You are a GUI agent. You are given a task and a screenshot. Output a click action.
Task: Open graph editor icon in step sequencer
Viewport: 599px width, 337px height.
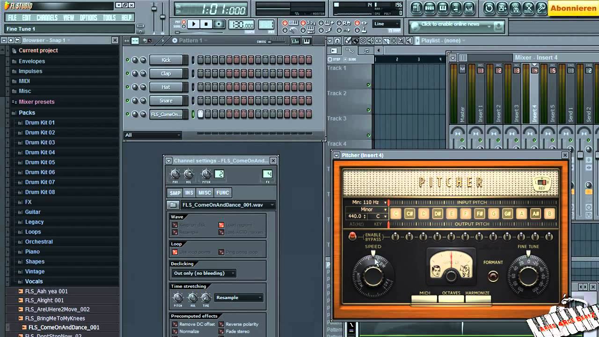[x=295, y=41]
